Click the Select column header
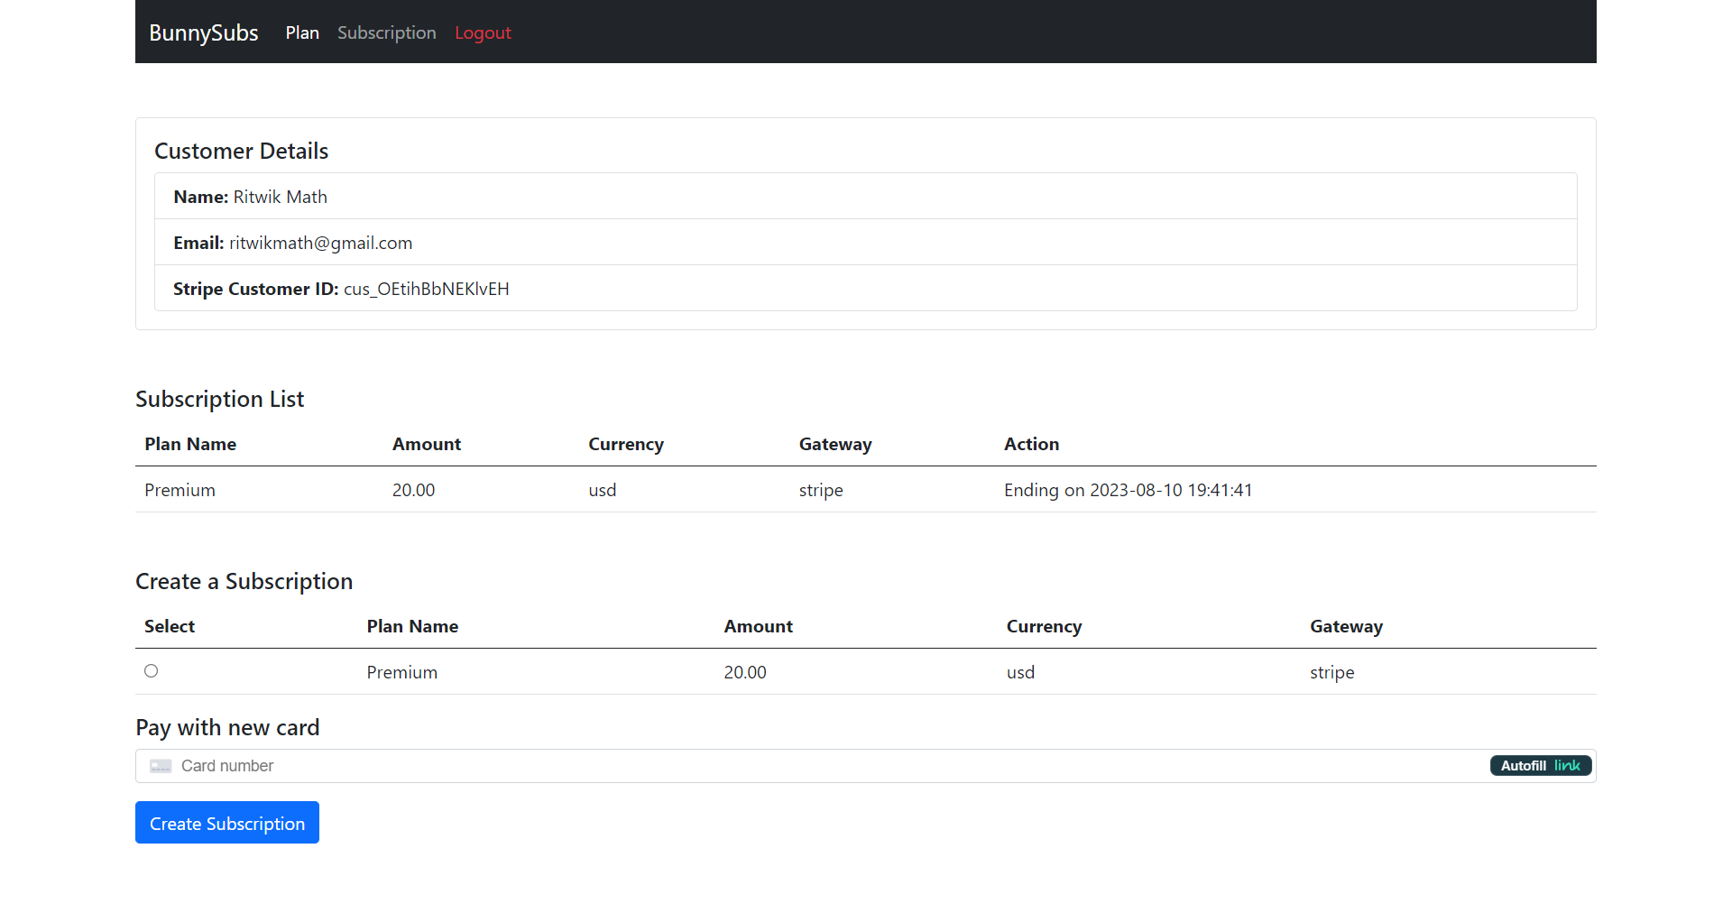This screenshot has height=913, width=1732. [x=170, y=626]
